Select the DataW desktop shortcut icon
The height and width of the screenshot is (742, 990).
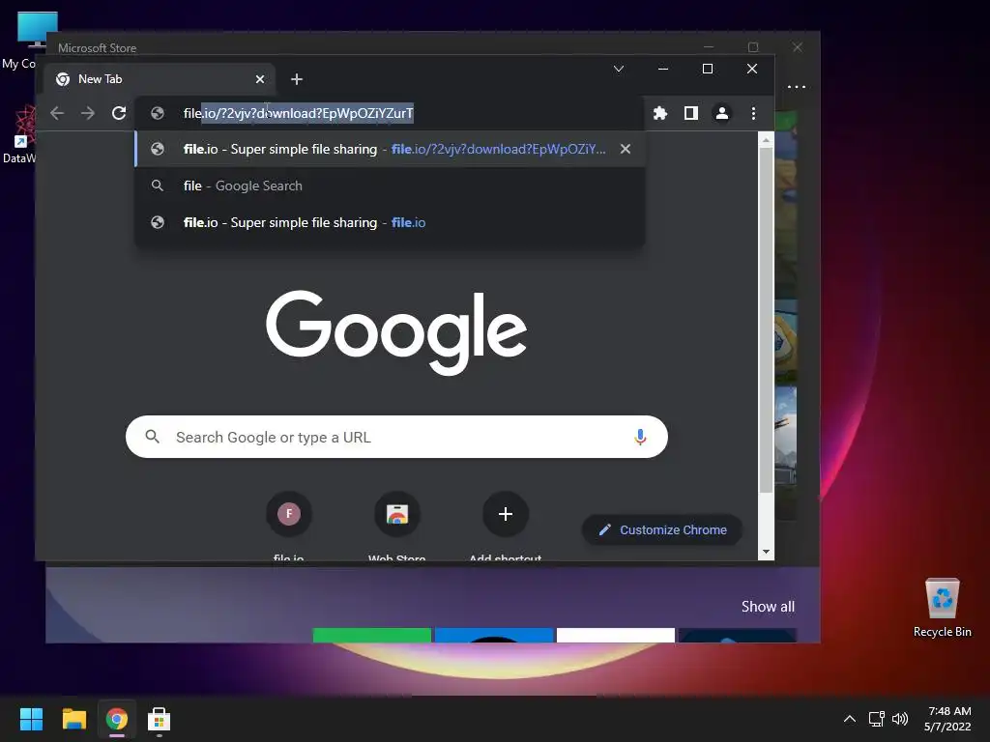pos(21,134)
